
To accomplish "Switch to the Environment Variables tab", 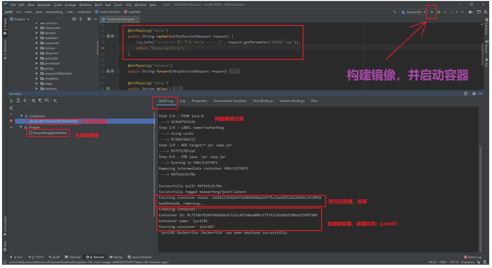I will (230, 101).
